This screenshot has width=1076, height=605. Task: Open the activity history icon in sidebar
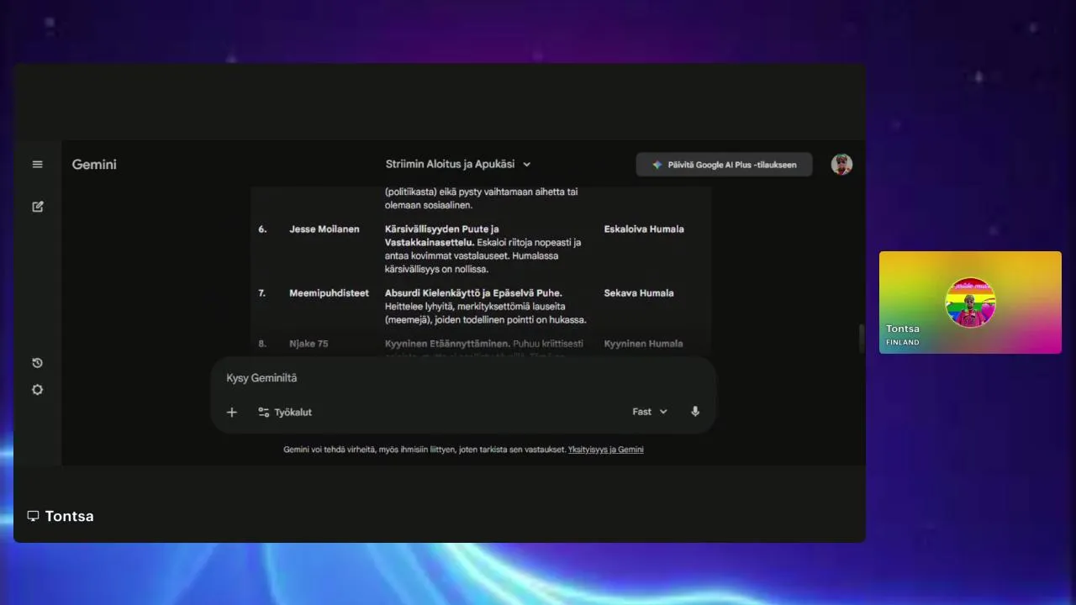tap(37, 363)
